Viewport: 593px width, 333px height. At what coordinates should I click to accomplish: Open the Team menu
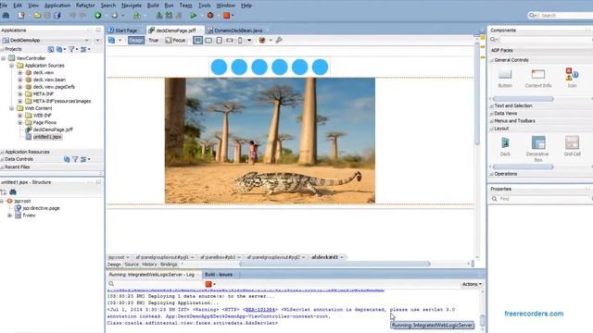click(x=185, y=6)
